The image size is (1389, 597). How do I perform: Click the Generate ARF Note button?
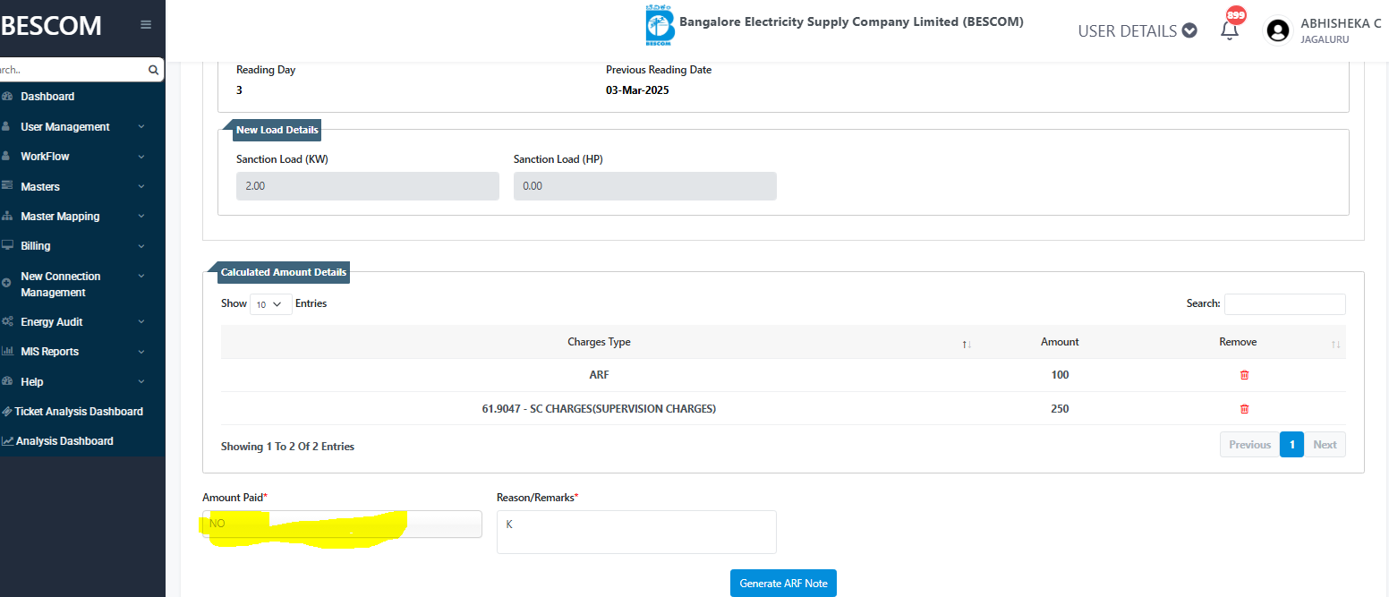(783, 583)
